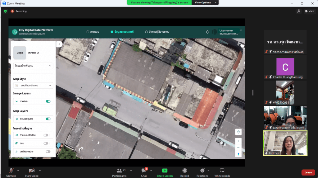Click the map location pin button

pyautogui.click(x=238, y=132)
